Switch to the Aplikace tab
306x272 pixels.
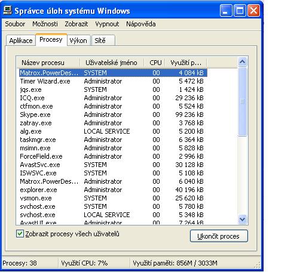(21, 41)
